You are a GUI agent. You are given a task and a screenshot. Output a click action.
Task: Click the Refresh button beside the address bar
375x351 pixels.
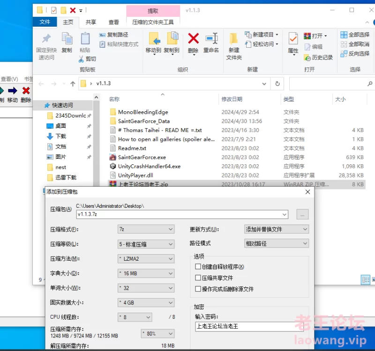(x=277, y=84)
